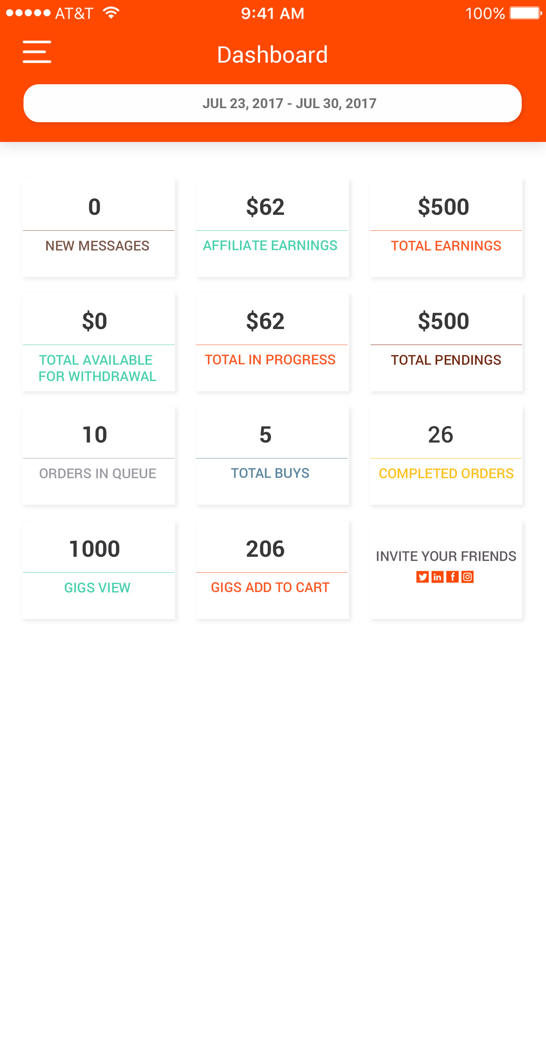The width and height of the screenshot is (546, 1038).
Task: Share invite via Instagram icon
Action: pyautogui.click(x=468, y=577)
